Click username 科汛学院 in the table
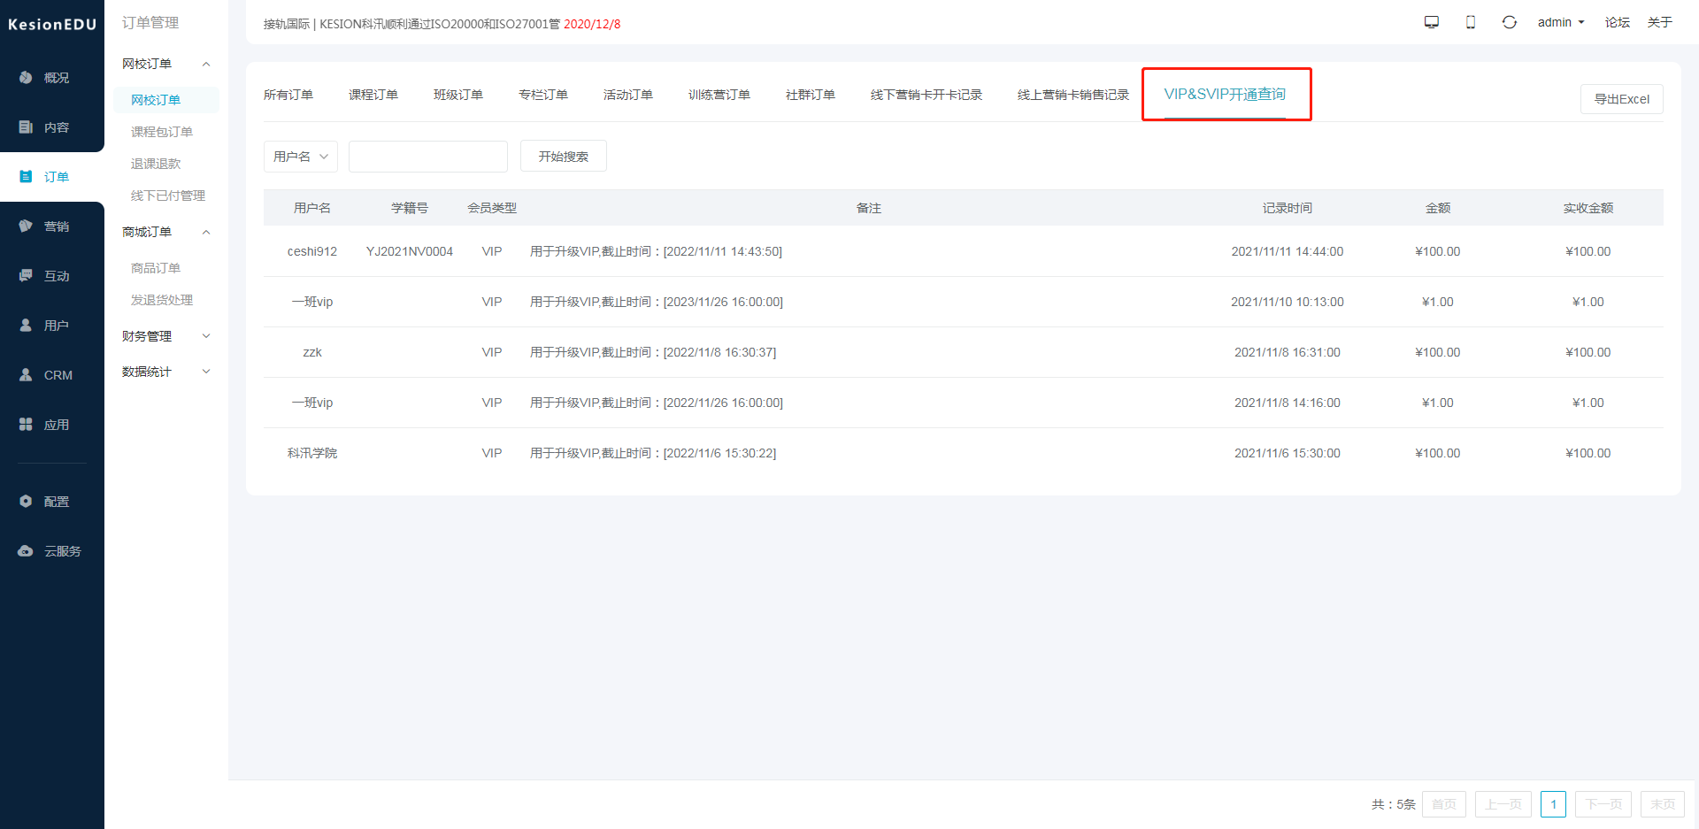The image size is (1699, 829). (x=312, y=453)
